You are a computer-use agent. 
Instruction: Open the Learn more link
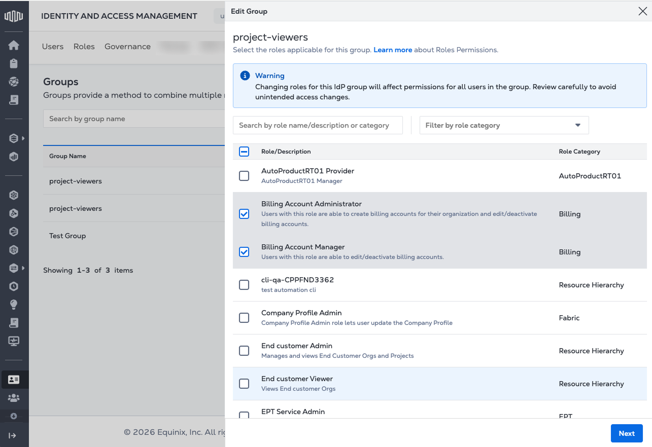click(x=393, y=50)
